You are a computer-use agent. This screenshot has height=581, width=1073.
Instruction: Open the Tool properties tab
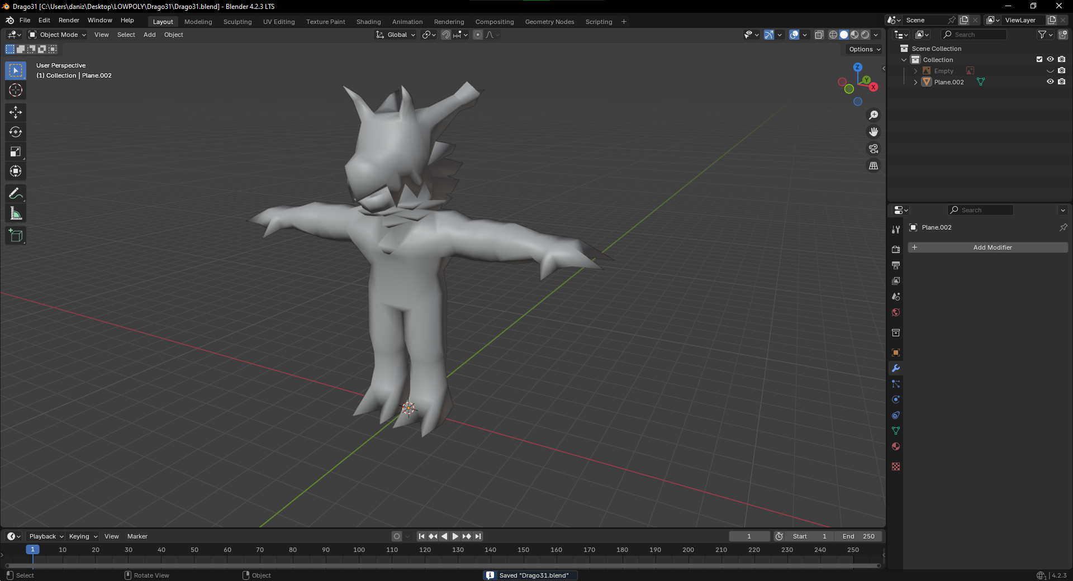coord(896,229)
